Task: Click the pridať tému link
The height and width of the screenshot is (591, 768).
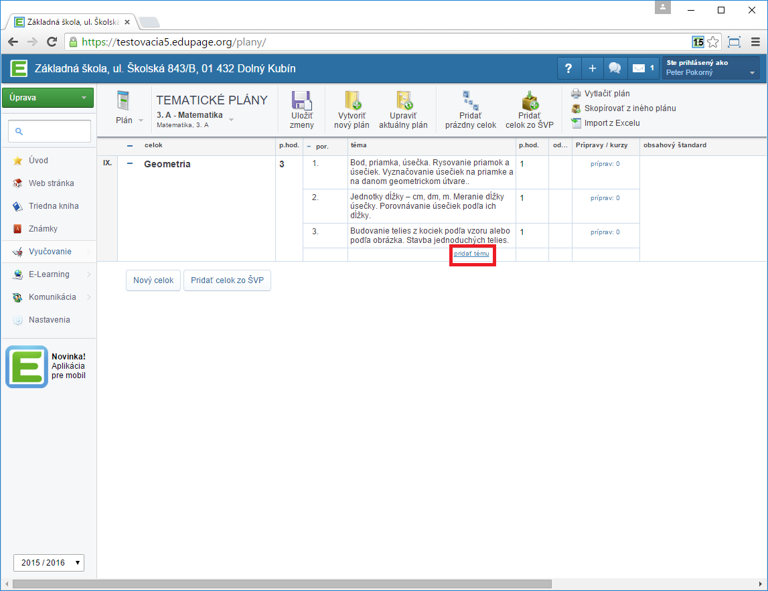Action: click(x=471, y=254)
